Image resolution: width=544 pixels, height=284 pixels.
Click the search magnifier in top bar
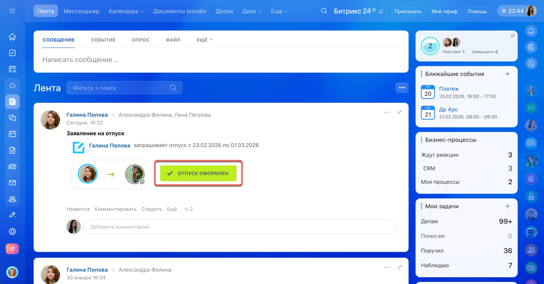click(324, 11)
